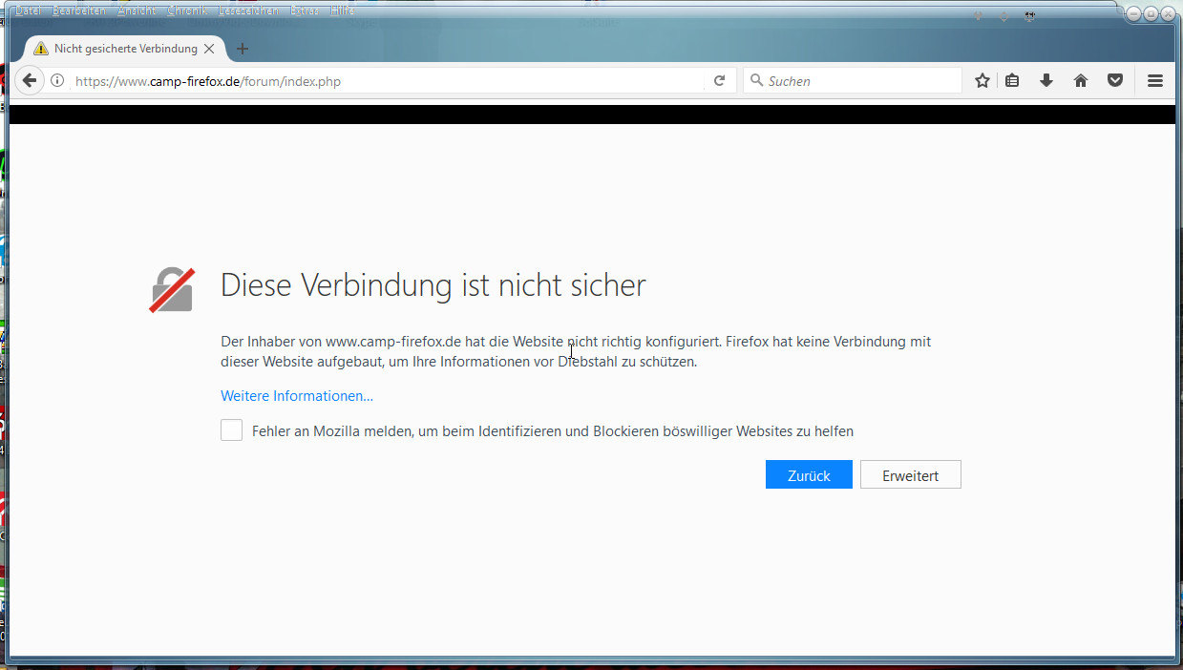Open the downloads arrow icon
1183x670 pixels.
point(1046,81)
